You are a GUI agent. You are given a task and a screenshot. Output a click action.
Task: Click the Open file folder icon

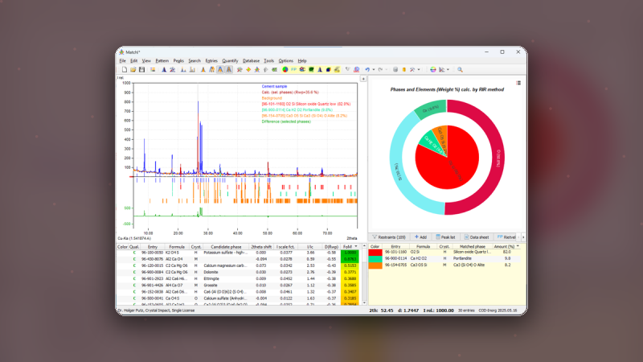133,70
